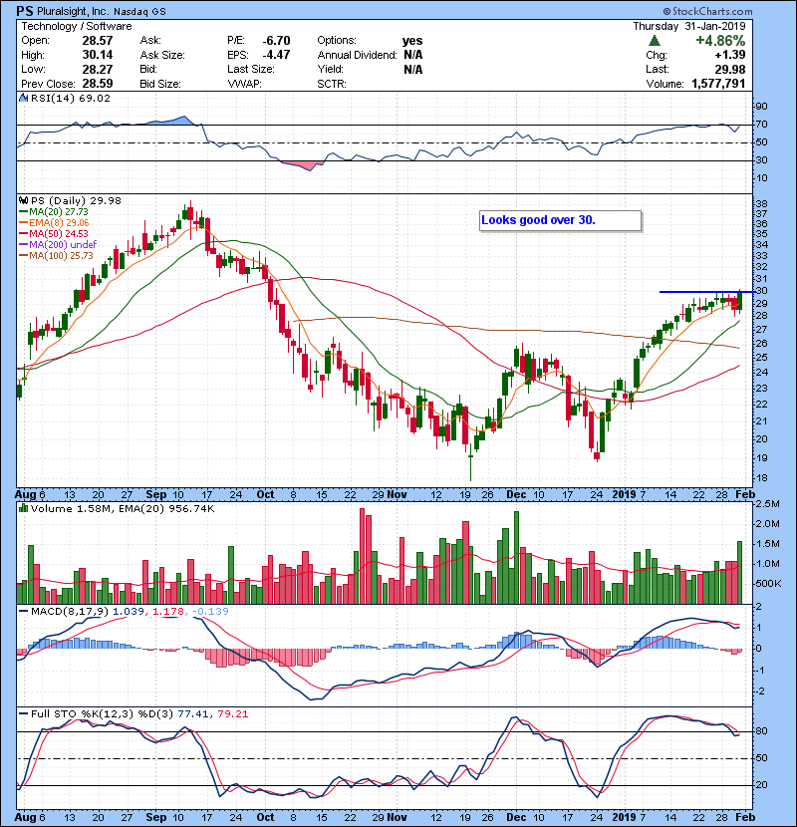
Task: Click the Prev Close value 28.59
Action: coord(98,84)
